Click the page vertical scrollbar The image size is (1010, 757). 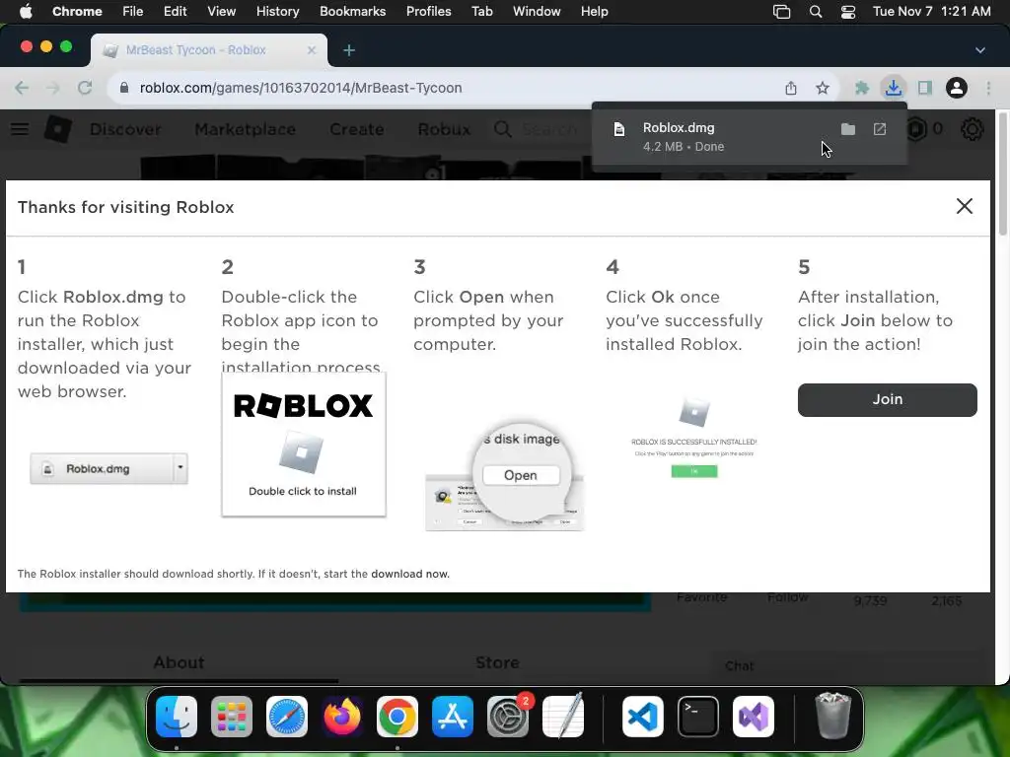[x=1002, y=173]
